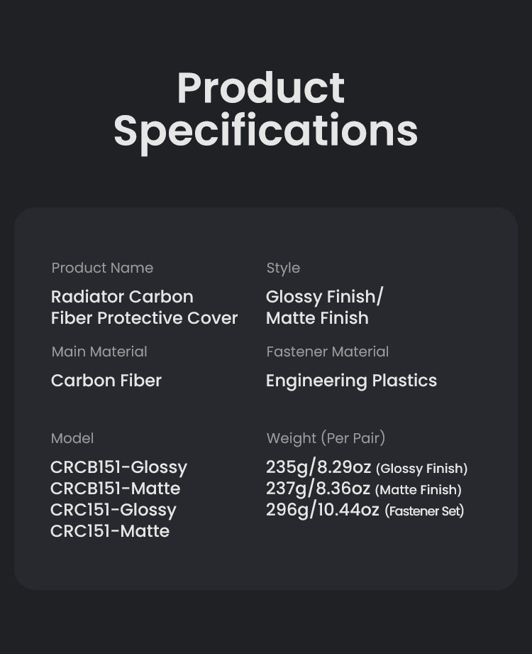Screen dimensions: 532x654
Task: Click the (Matte Finish) weight note
Action: click(x=418, y=489)
